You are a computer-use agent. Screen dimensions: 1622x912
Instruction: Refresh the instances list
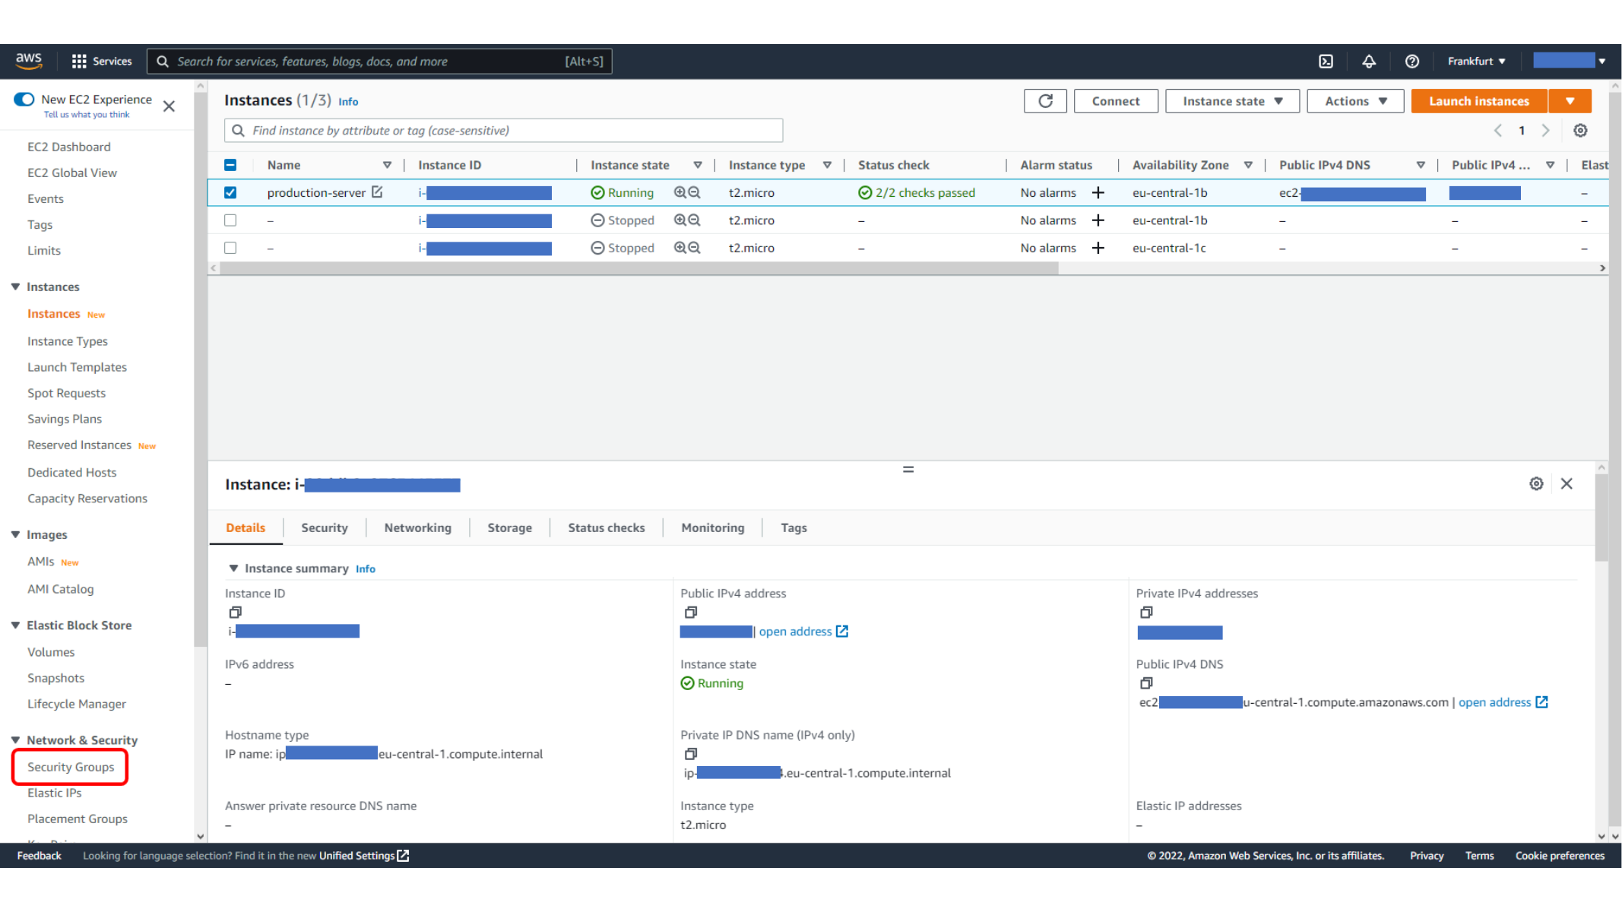coord(1045,101)
